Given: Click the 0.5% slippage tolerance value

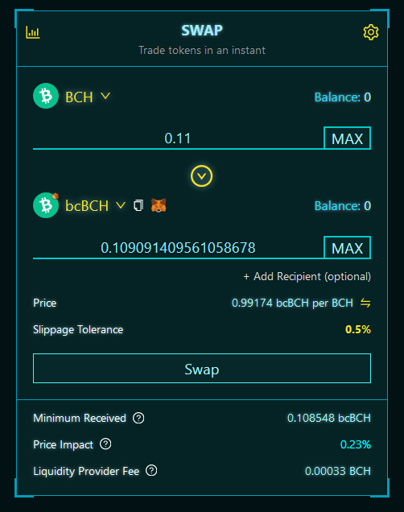Looking at the screenshot, I should 358,329.
